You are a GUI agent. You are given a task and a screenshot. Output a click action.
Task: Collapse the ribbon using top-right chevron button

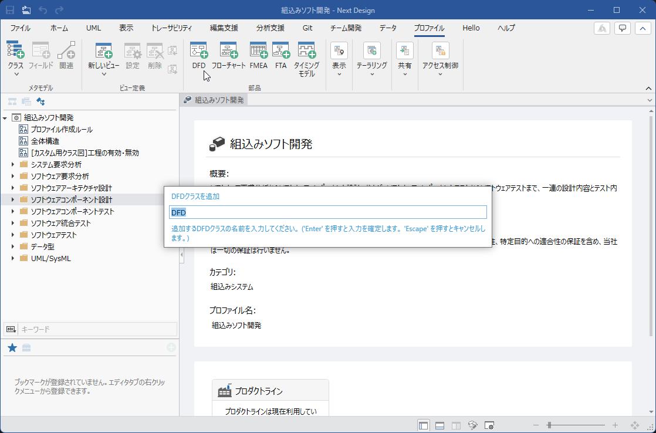click(x=643, y=28)
